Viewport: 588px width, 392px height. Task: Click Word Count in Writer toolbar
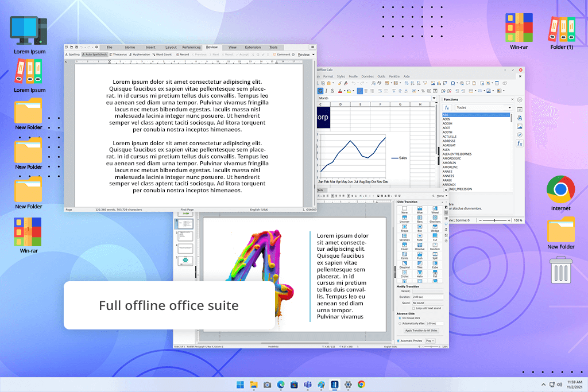[x=162, y=55]
